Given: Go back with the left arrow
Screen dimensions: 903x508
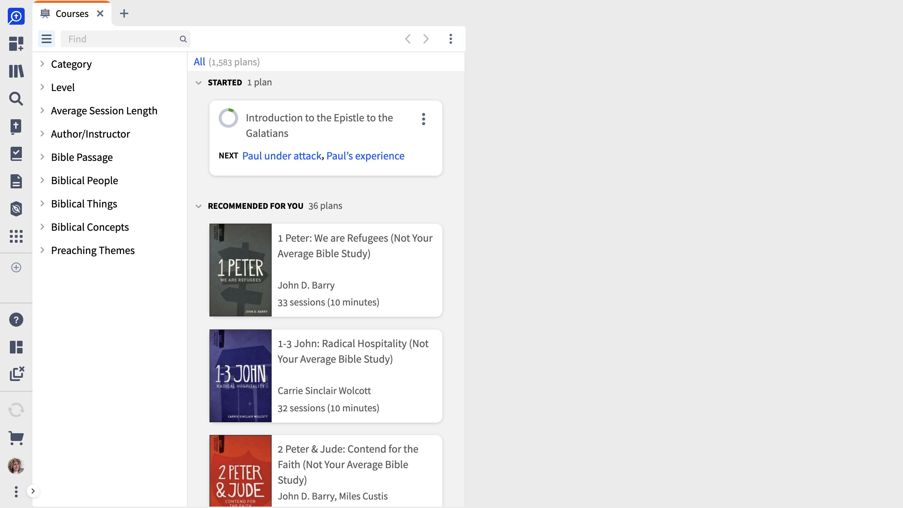Looking at the screenshot, I should pyautogui.click(x=408, y=39).
